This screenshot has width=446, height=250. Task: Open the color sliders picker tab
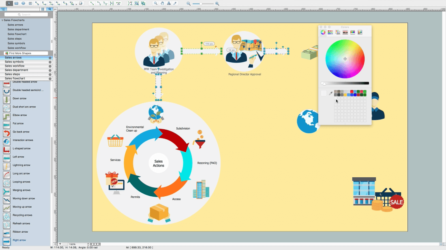[330, 32]
